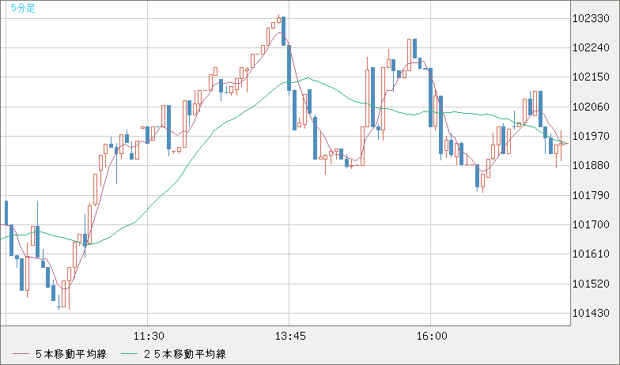Click the 25本移動平均線 legend label

pos(185,354)
